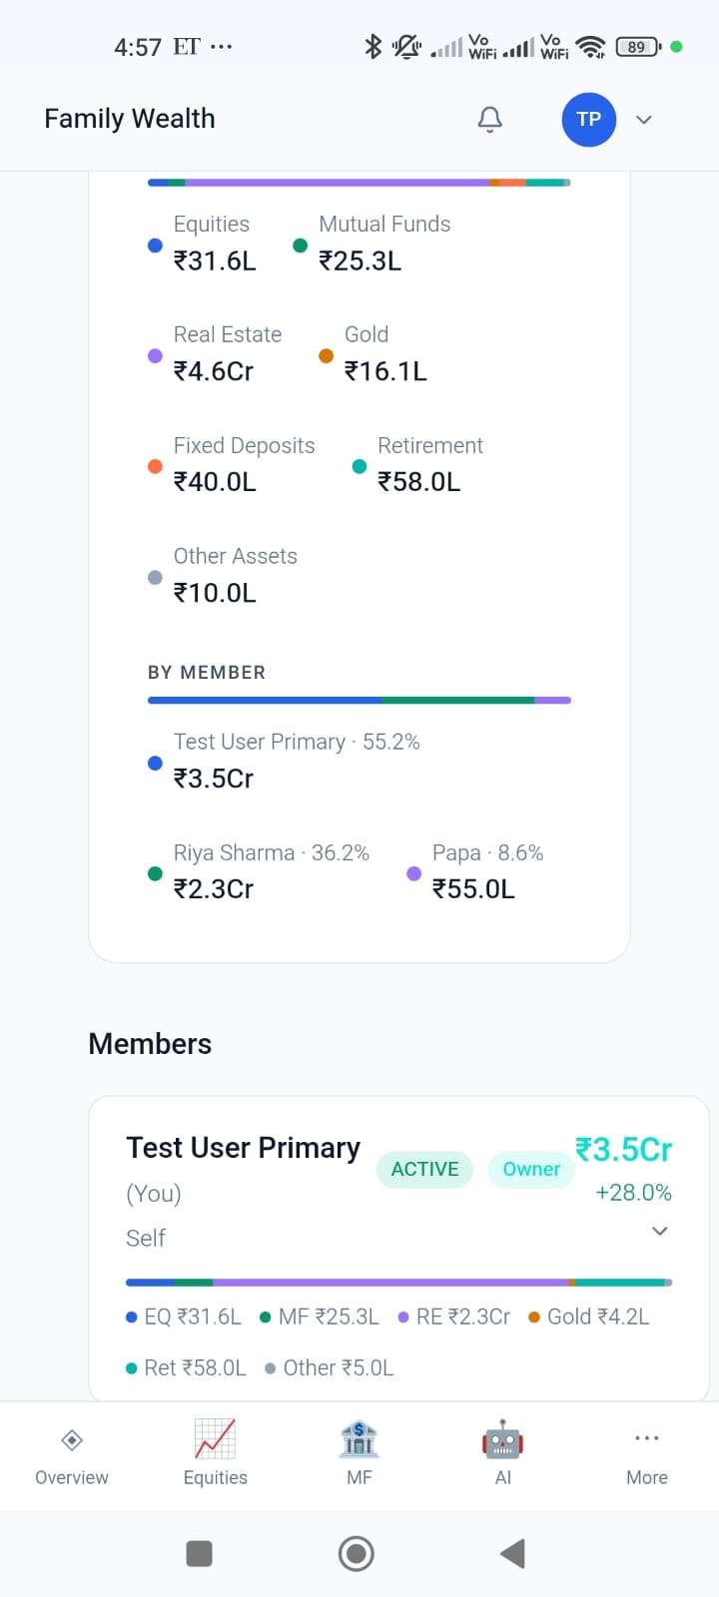Image resolution: width=719 pixels, height=1597 pixels.
Task: Open the Overview tab icon
Action: point(72,1440)
